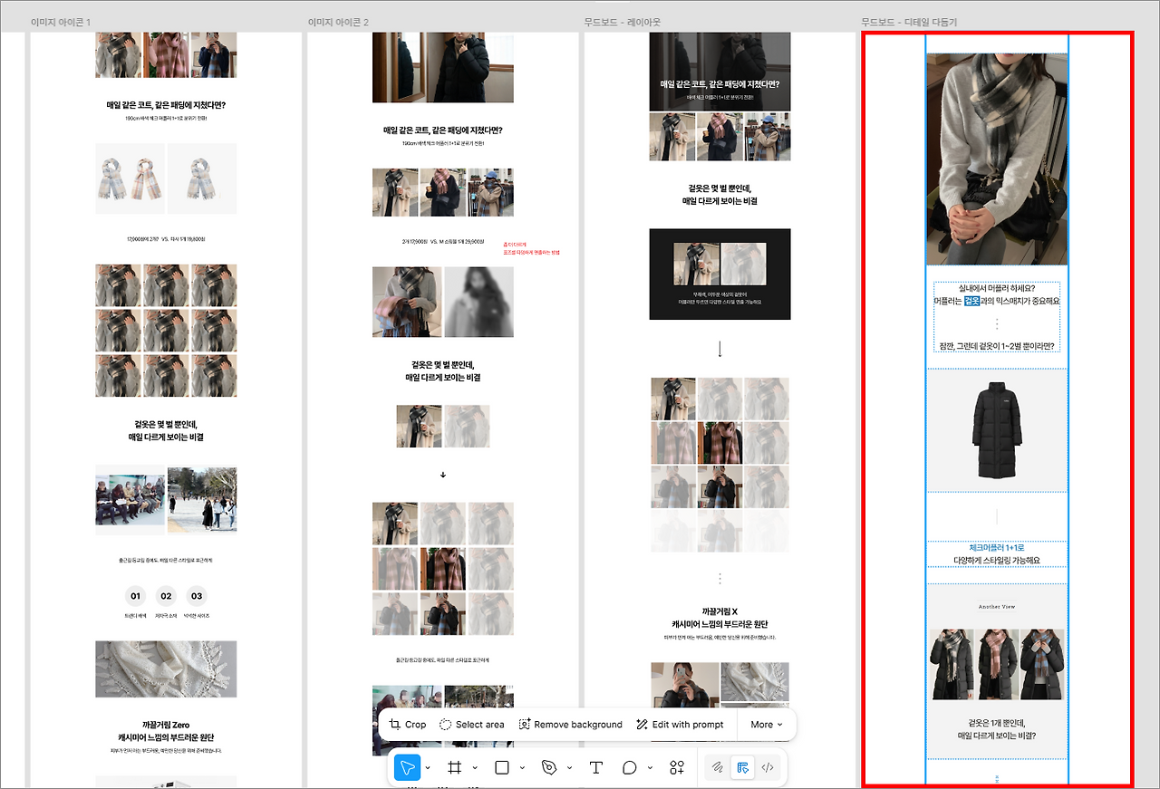The height and width of the screenshot is (789, 1160).
Task: Select the frame title '무드보드 - 레이아웃'
Action: click(x=623, y=22)
